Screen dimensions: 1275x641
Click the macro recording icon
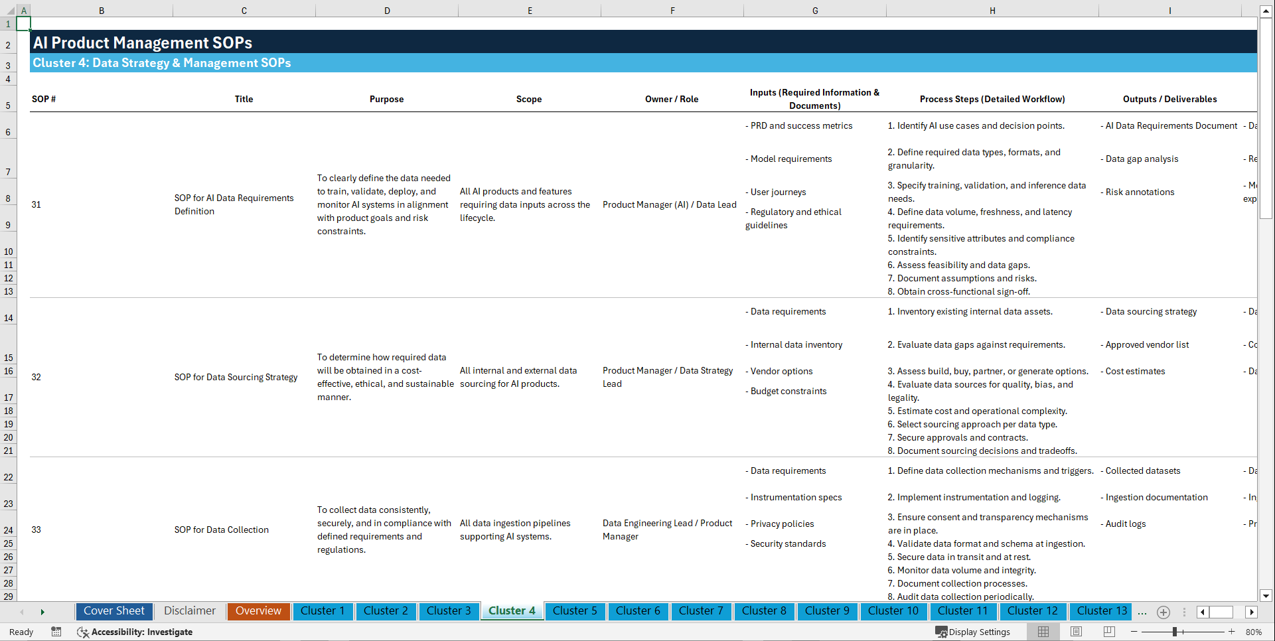[56, 632]
